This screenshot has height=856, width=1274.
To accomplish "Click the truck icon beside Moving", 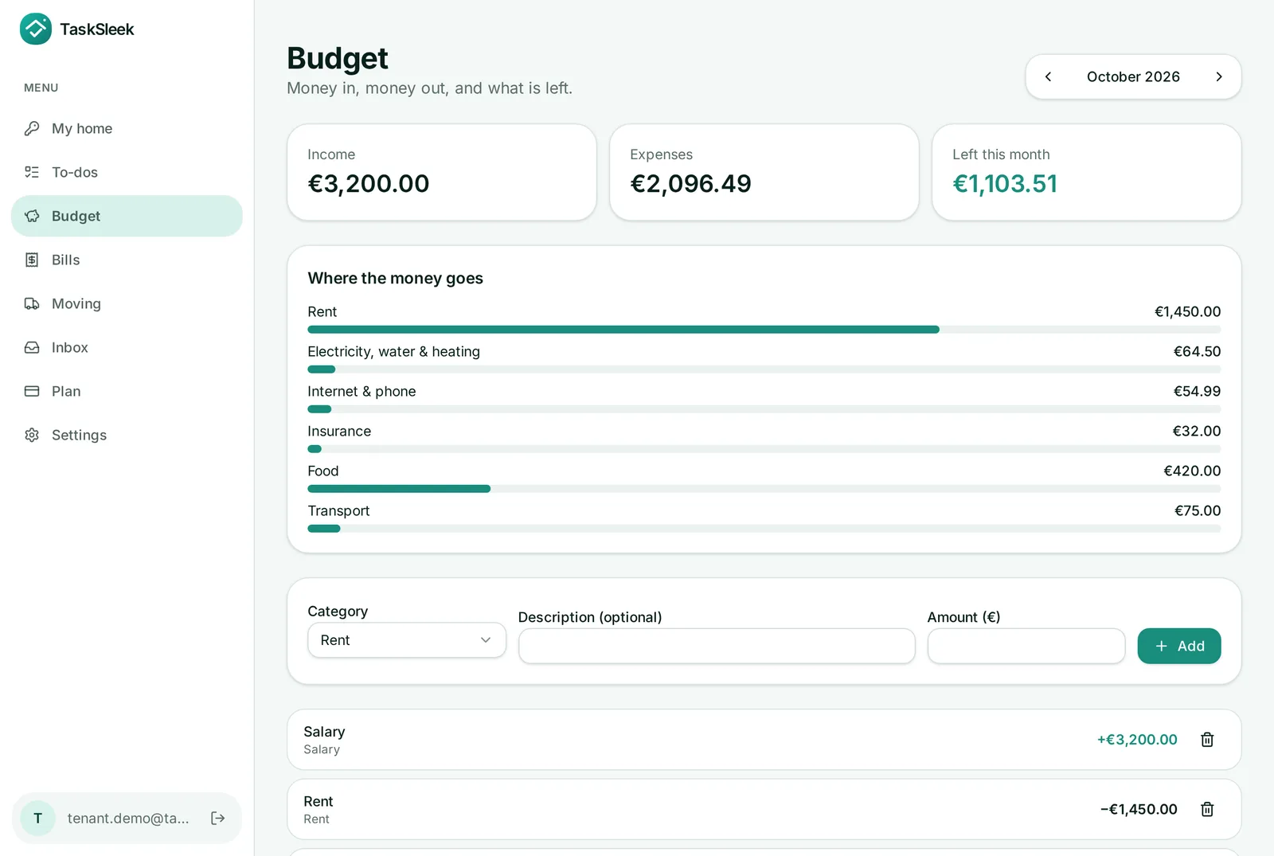I will click(x=32, y=303).
